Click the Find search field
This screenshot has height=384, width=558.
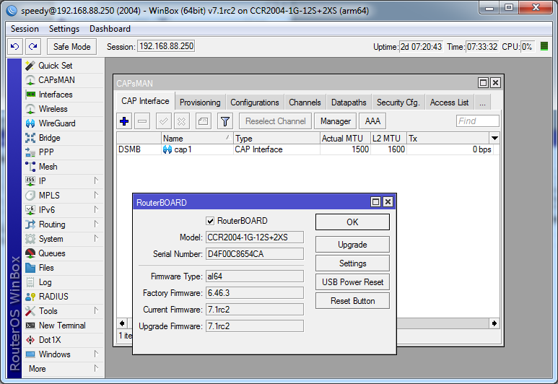[478, 121]
